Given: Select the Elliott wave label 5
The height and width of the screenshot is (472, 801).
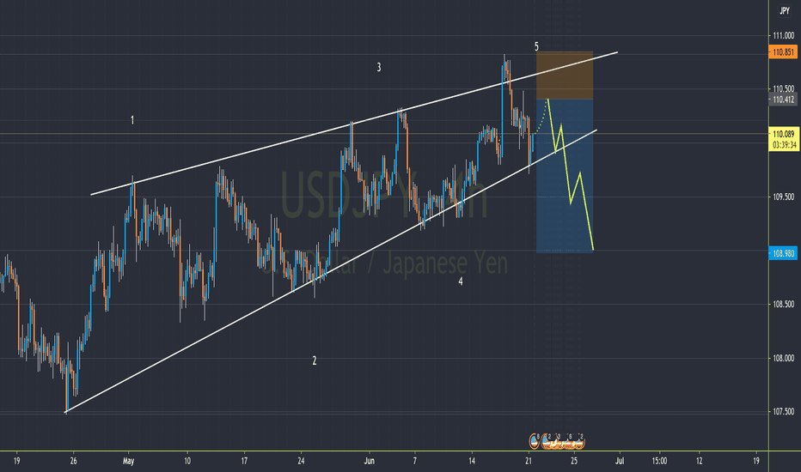Looking at the screenshot, I should 536,47.
